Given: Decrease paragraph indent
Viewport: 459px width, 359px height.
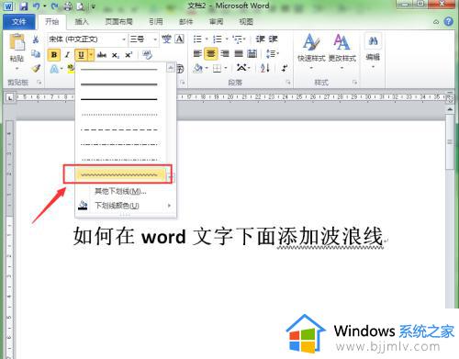Looking at the screenshot, I should (x=260, y=39).
